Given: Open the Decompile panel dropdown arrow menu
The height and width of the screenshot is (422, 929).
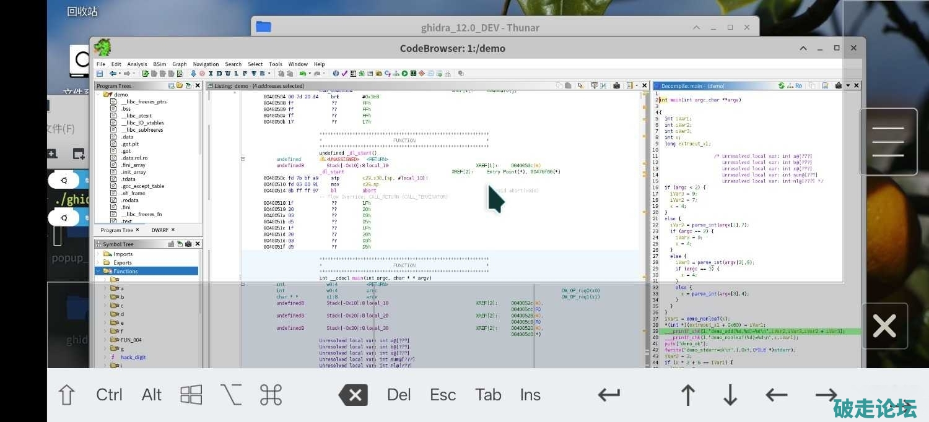Looking at the screenshot, I should pos(847,86).
